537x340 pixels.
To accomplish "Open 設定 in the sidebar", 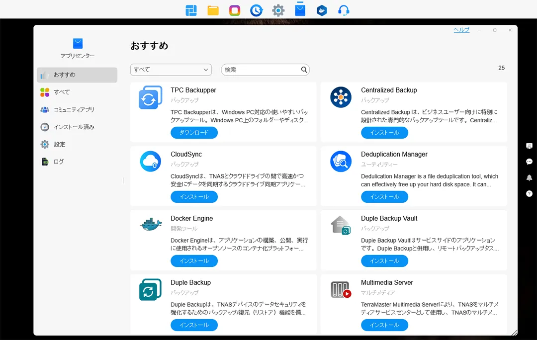I will click(x=60, y=144).
